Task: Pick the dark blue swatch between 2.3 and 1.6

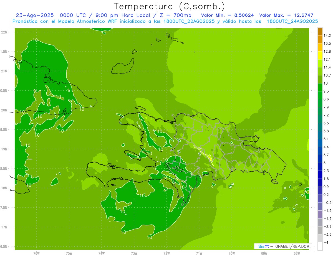Action: click(x=320, y=175)
